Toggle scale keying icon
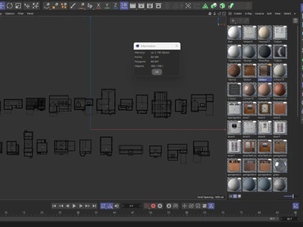Image resolution: width=303 pixels, height=227 pixels. (x=198, y=206)
